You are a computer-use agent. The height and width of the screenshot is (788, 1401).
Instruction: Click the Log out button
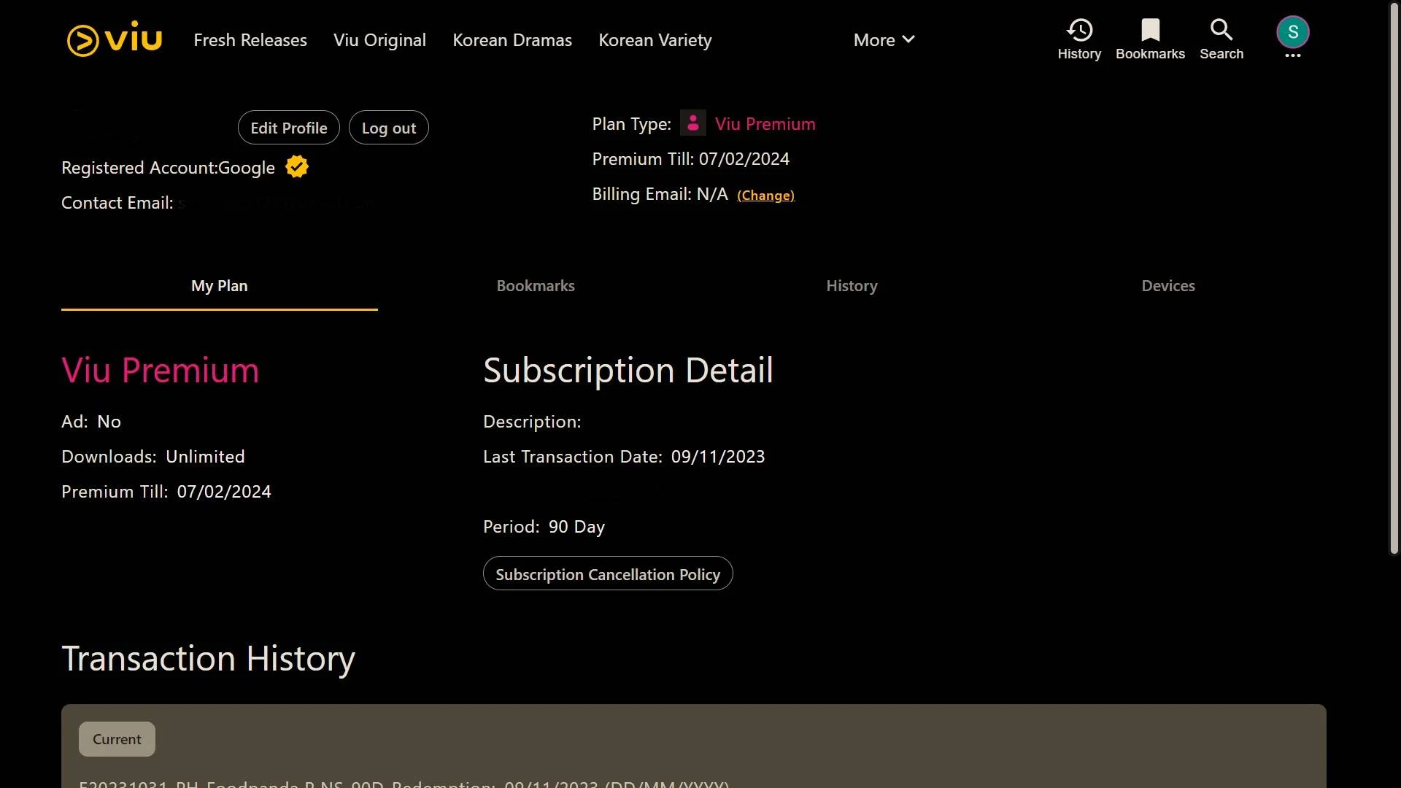(389, 128)
